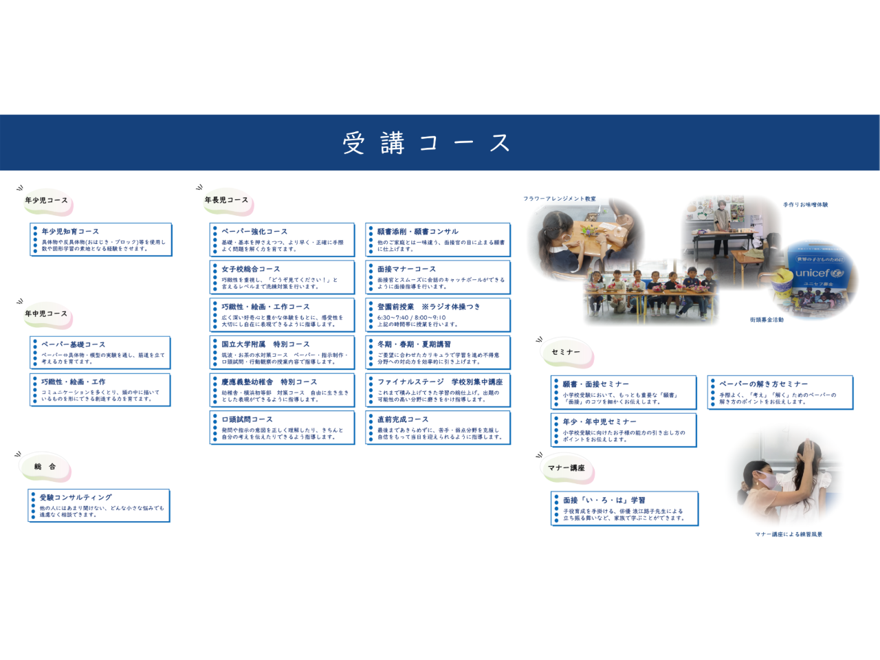Click the 受講コース header banner
Viewport: 880px width, 660px height.
tap(440, 142)
